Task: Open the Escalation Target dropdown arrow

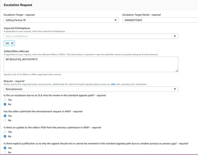Action: 115,20
